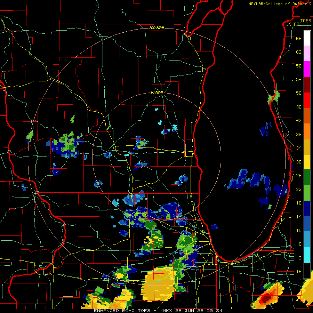This screenshot has height=313, width=313.
Task: Click the legend value '58'
Action: point(299,66)
